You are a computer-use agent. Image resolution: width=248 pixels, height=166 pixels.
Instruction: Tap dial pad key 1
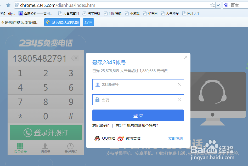tap(20, 73)
